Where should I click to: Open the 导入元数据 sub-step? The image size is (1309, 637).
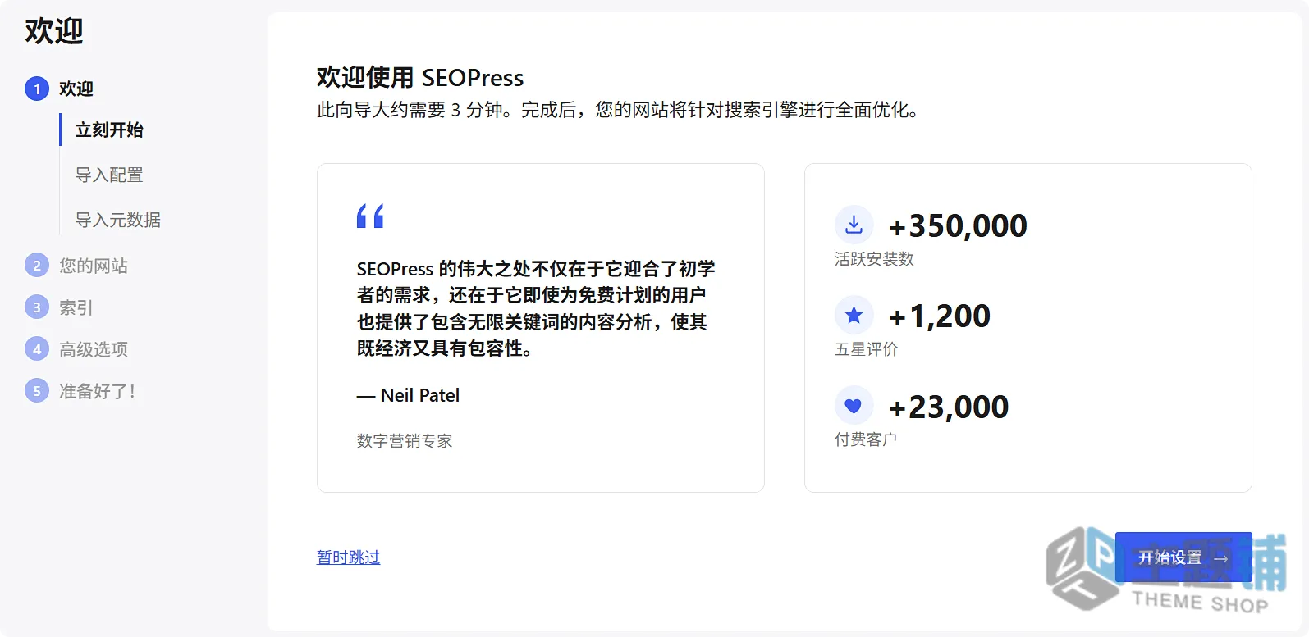[118, 220]
